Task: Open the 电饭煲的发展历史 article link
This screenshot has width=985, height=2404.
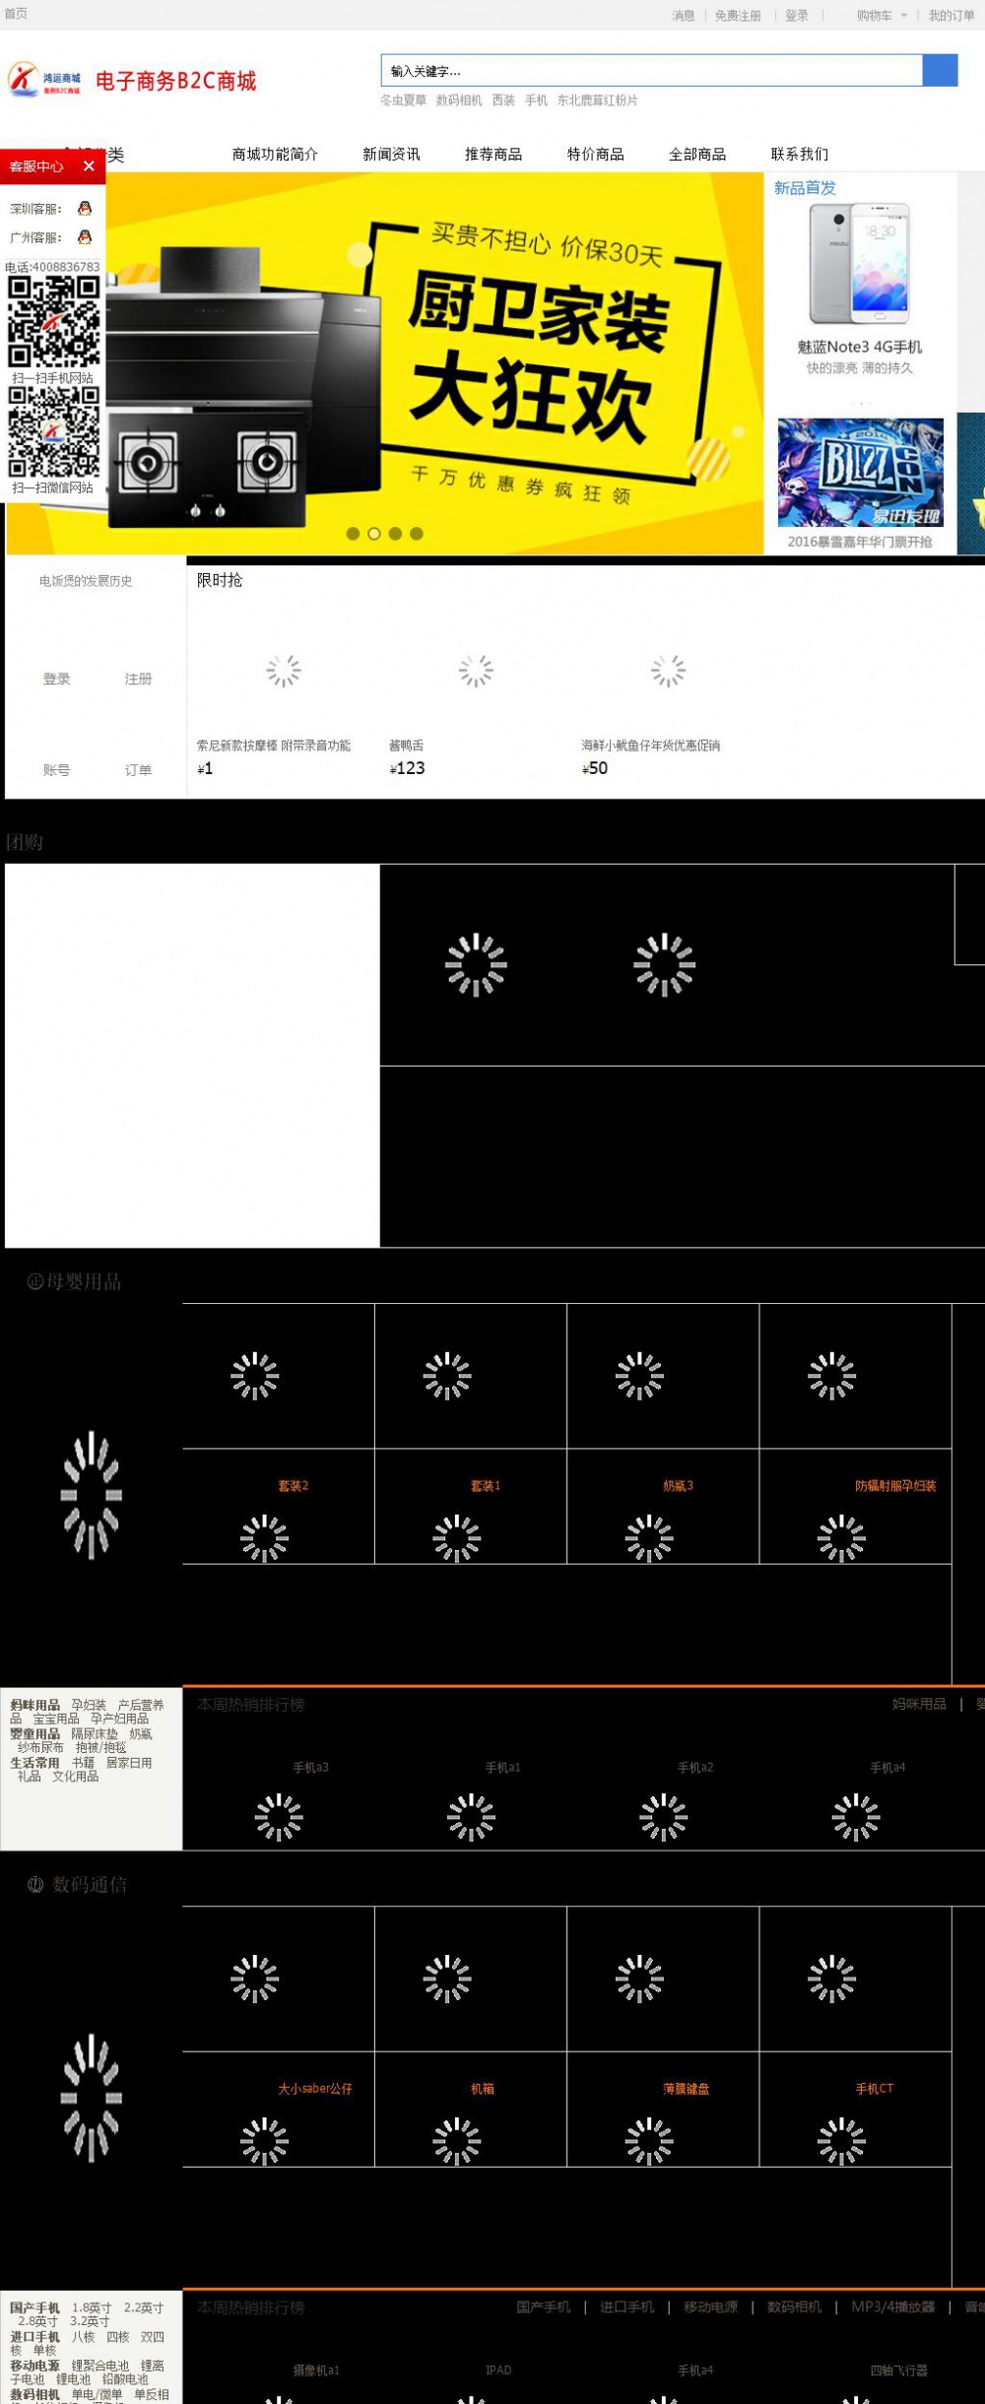Action: [86, 581]
